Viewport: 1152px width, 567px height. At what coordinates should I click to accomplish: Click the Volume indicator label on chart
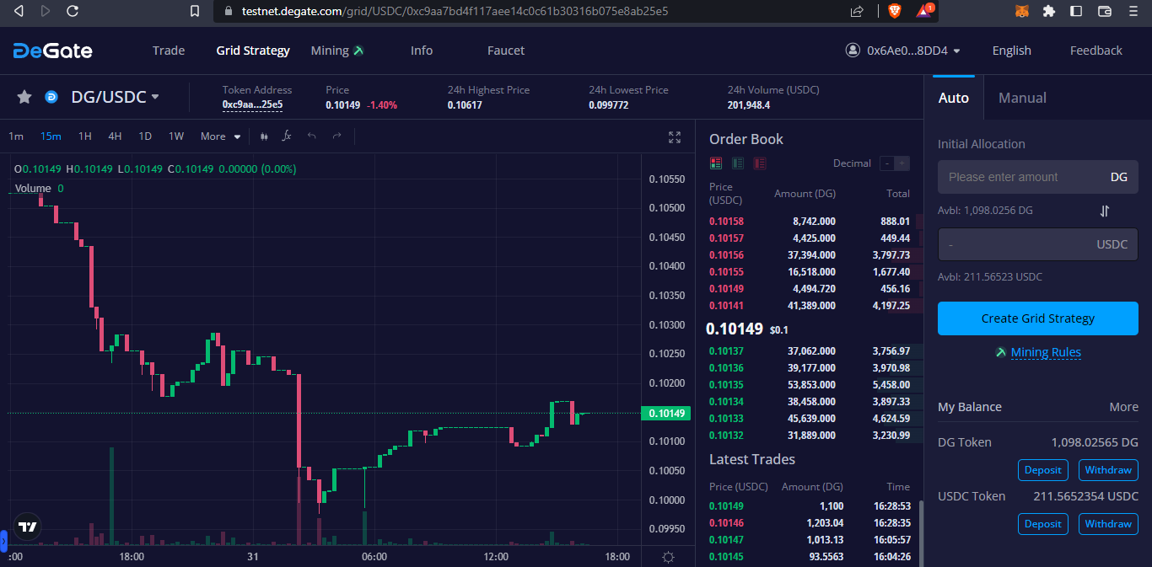[33, 188]
